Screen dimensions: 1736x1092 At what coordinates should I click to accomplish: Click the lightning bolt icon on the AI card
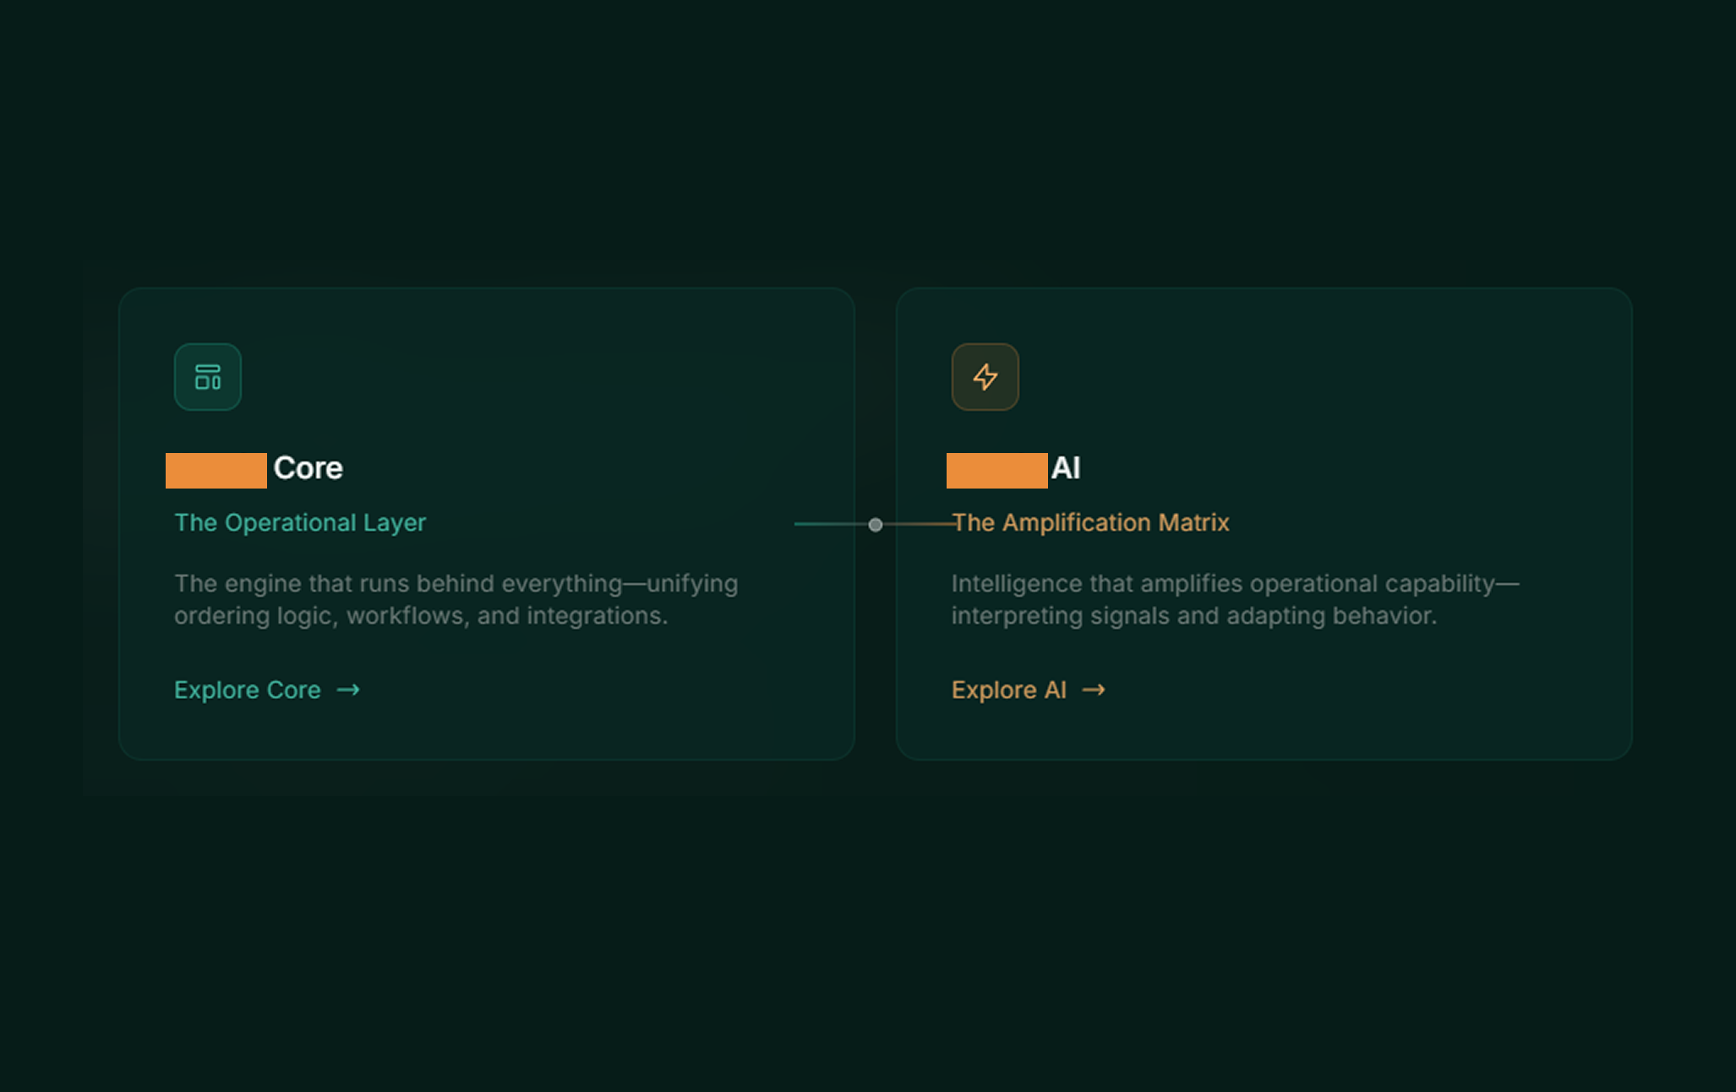(985, 377)
